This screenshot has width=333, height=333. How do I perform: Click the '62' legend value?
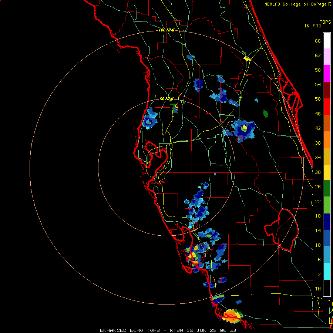(x=318, y=55)
